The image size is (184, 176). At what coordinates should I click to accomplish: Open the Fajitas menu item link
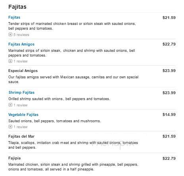coord(14,17)
